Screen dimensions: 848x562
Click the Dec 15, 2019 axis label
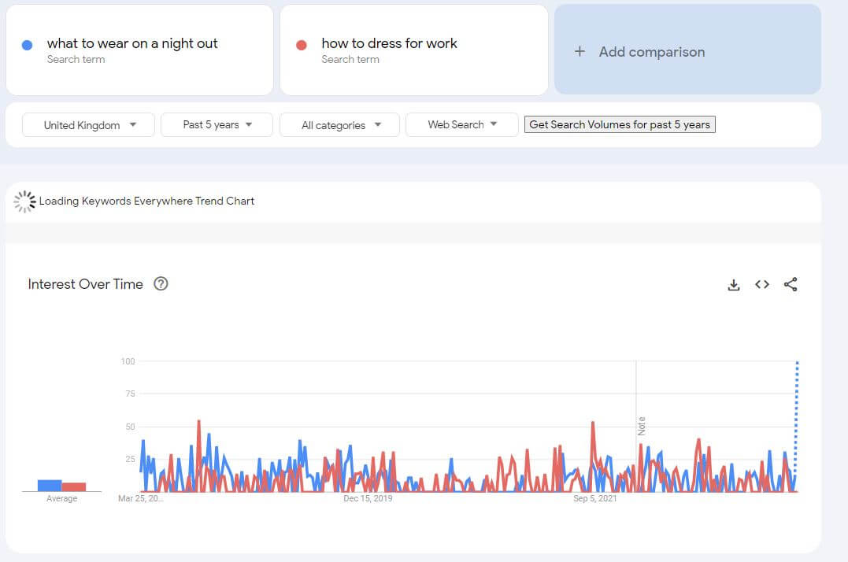(x=368, y=498)
